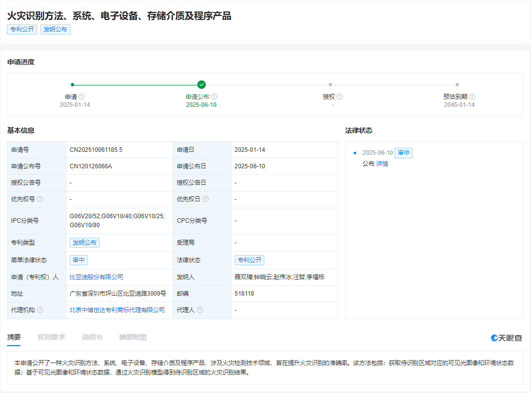Click help icon beside 预估到期

472,97
